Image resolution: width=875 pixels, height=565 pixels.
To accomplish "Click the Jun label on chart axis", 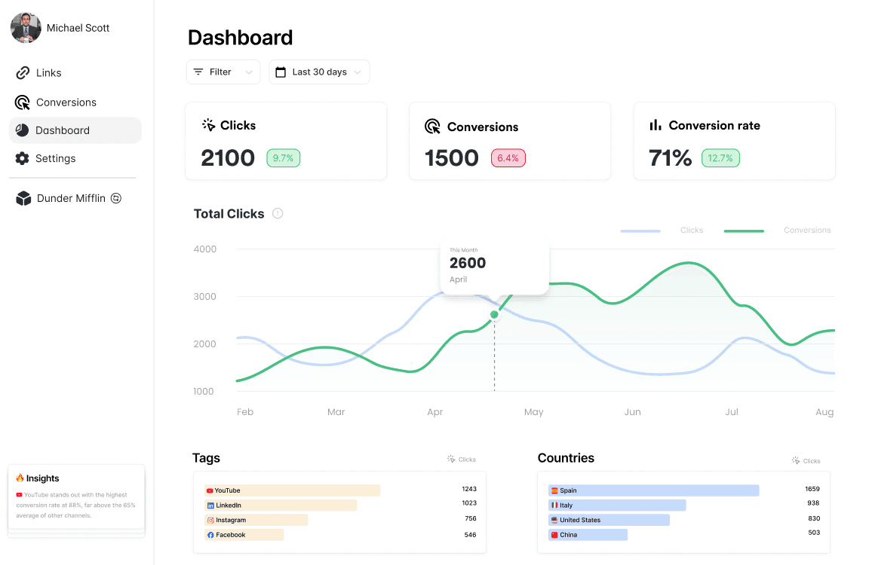I will 632,412.
